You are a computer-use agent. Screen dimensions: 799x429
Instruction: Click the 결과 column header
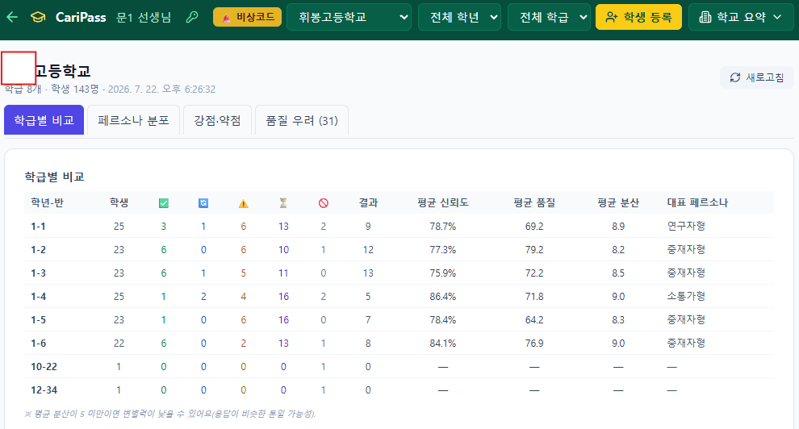(368, 202)
